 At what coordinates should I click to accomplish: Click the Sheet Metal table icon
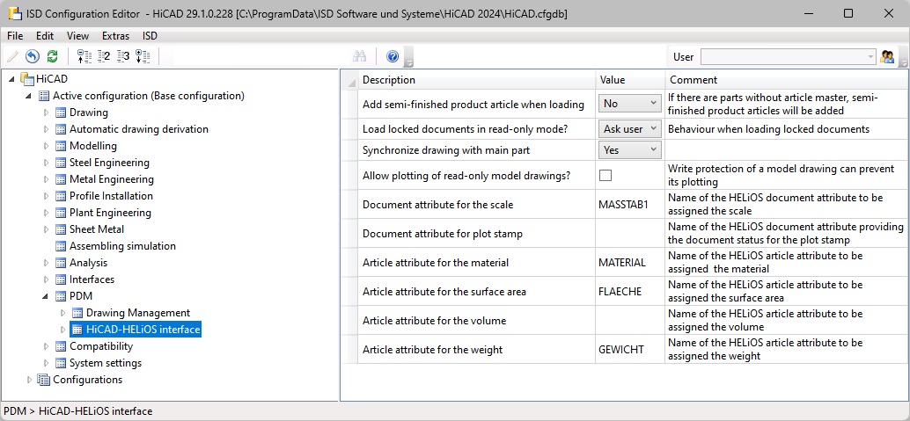61,229
